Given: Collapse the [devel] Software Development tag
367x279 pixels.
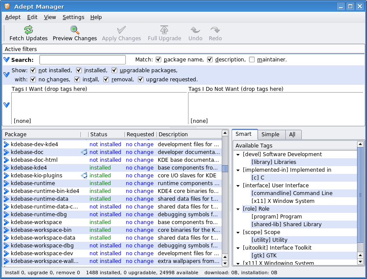Looking at the screenshot, I should (238, 154).
